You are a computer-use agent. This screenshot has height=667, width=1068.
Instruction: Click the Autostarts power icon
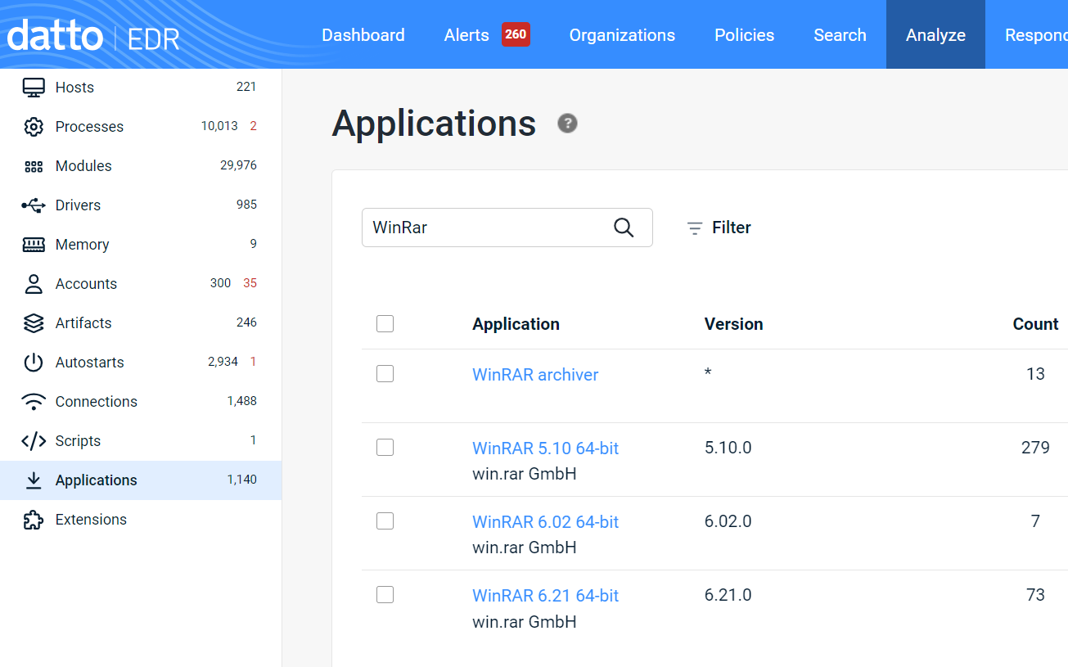tap(34, 363)
